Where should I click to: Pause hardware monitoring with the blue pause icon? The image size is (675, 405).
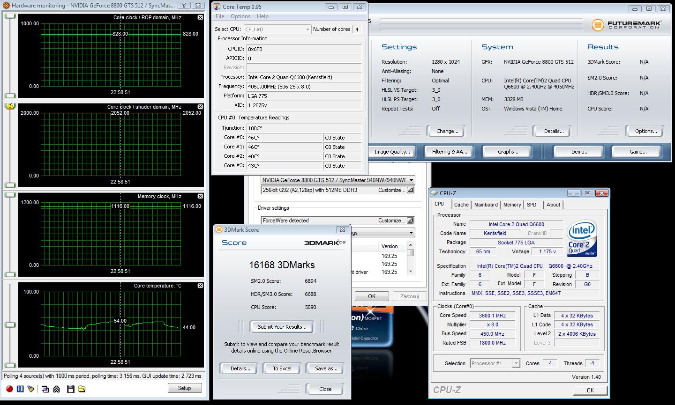[20, 389]
